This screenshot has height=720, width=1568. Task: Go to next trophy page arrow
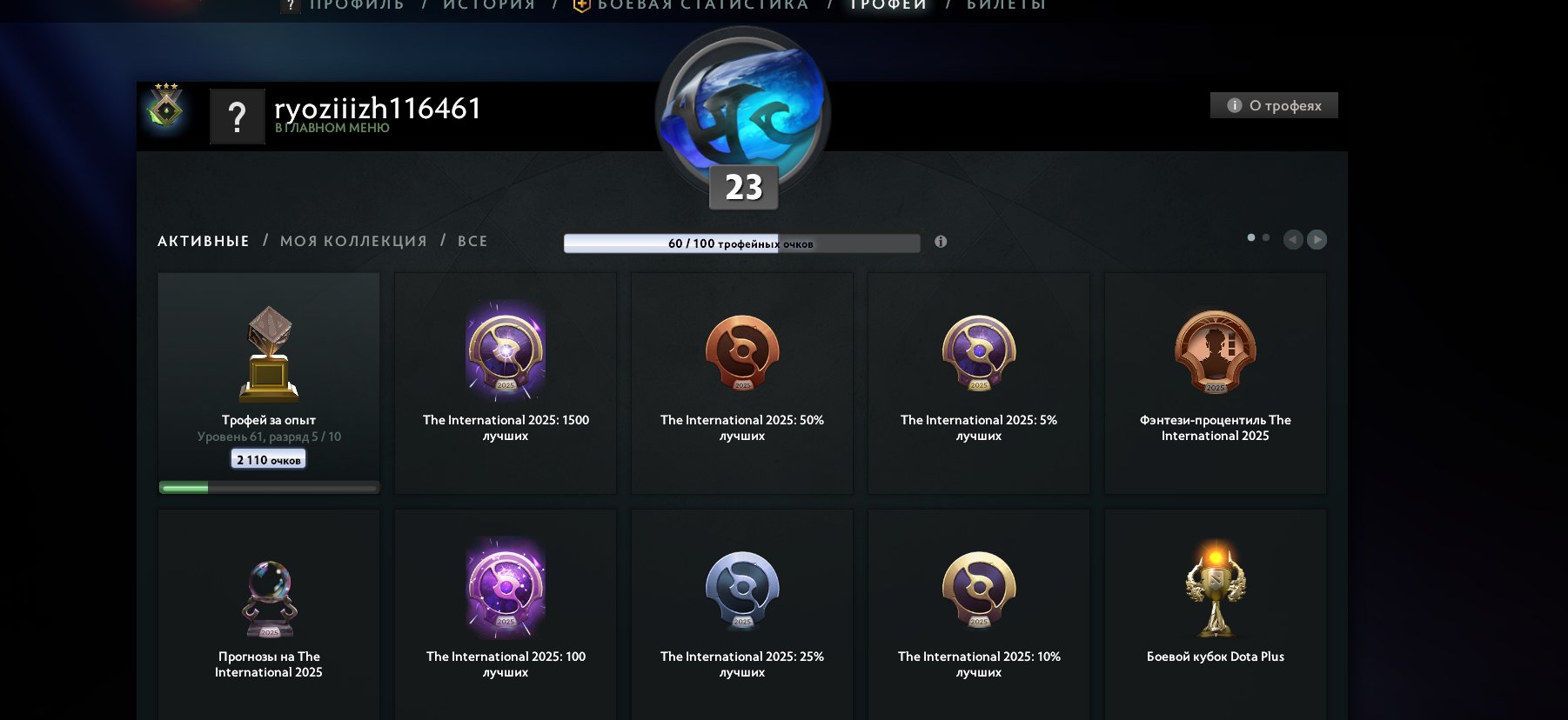(1317, 239)
